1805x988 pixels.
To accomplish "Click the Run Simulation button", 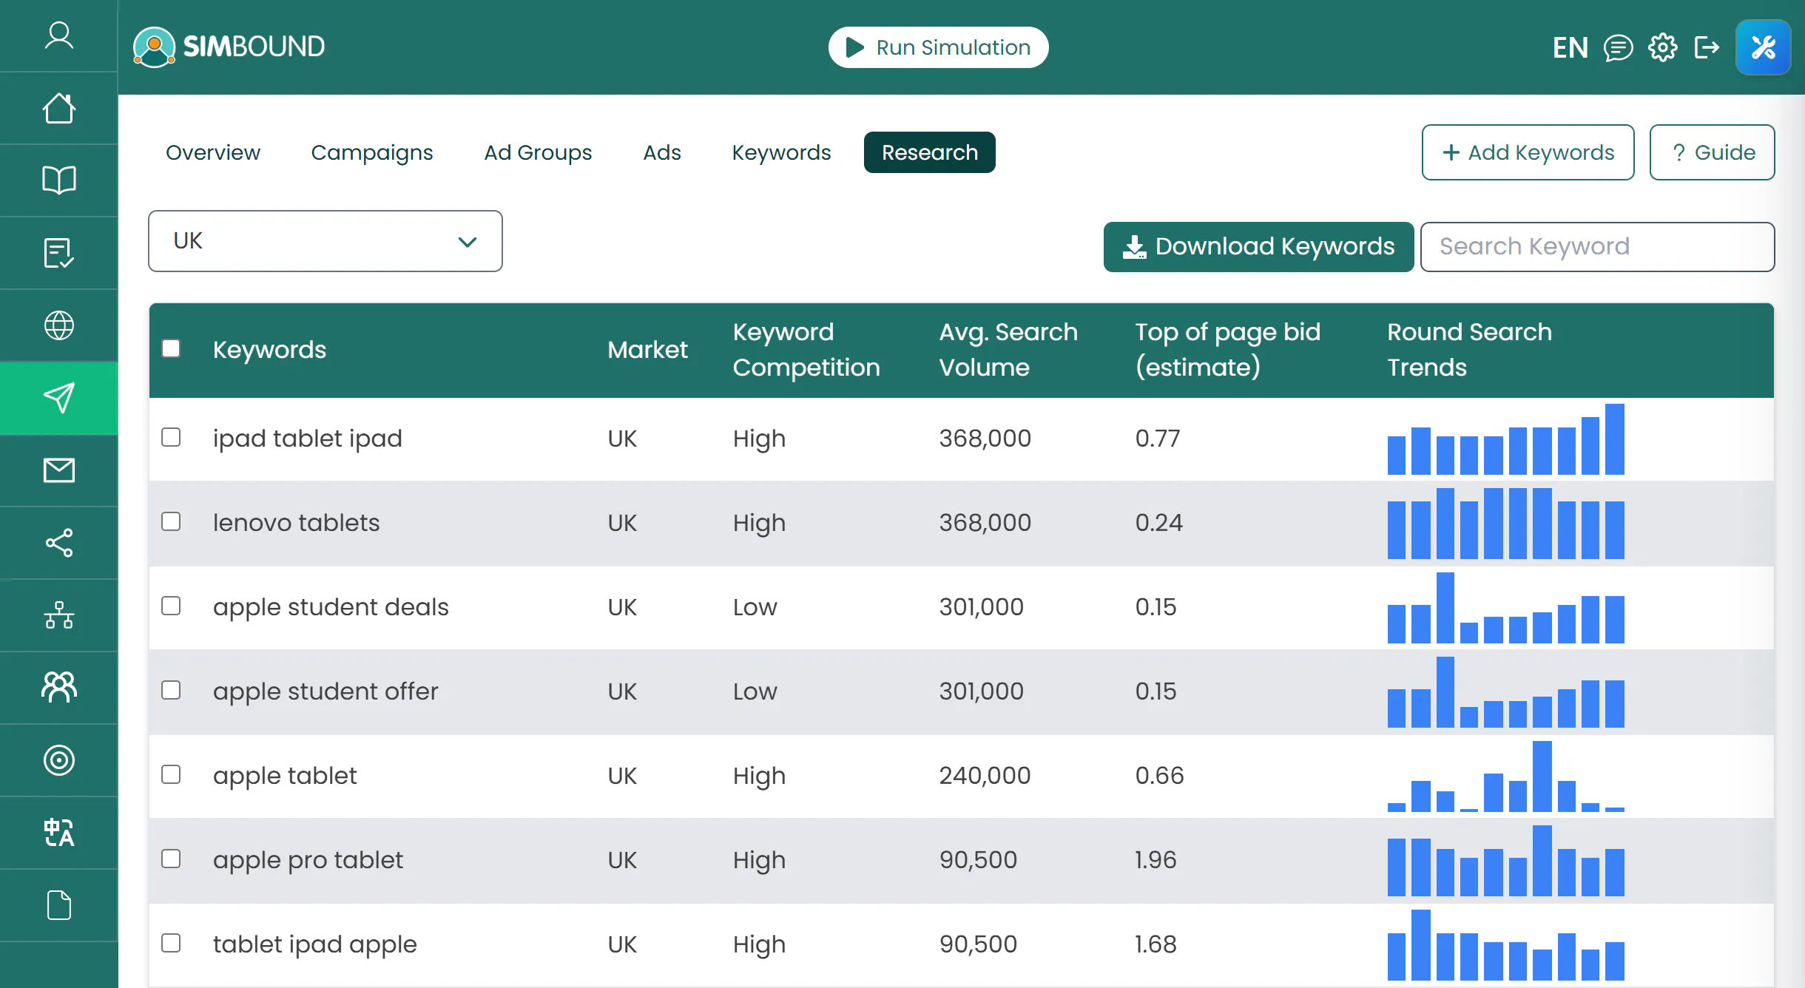I will pos(939,47).
